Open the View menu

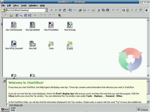pos(16,5)
